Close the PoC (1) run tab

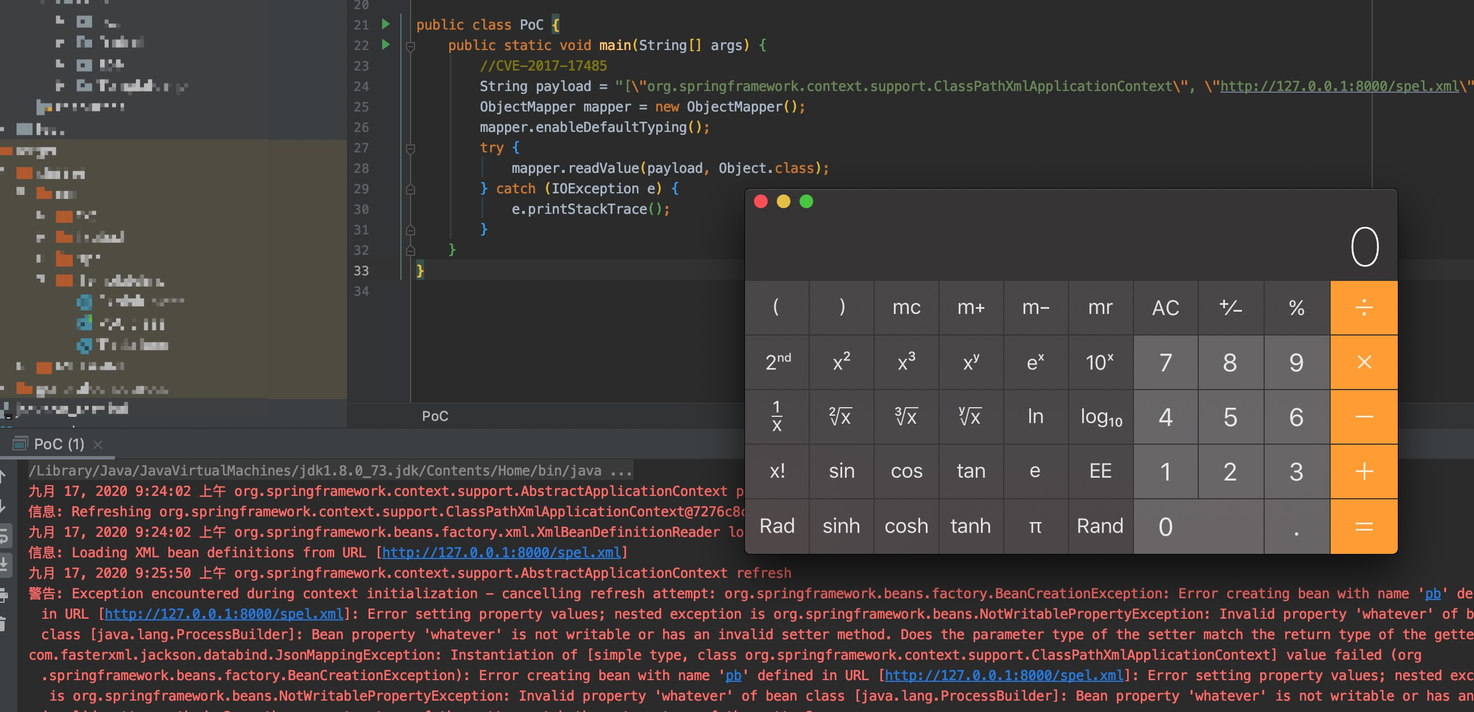coord(98,444)
